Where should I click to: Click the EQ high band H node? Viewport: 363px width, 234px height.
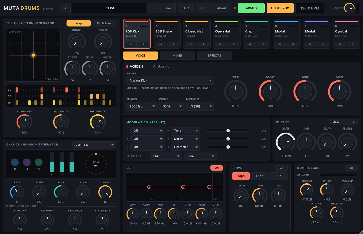point(209,187)
